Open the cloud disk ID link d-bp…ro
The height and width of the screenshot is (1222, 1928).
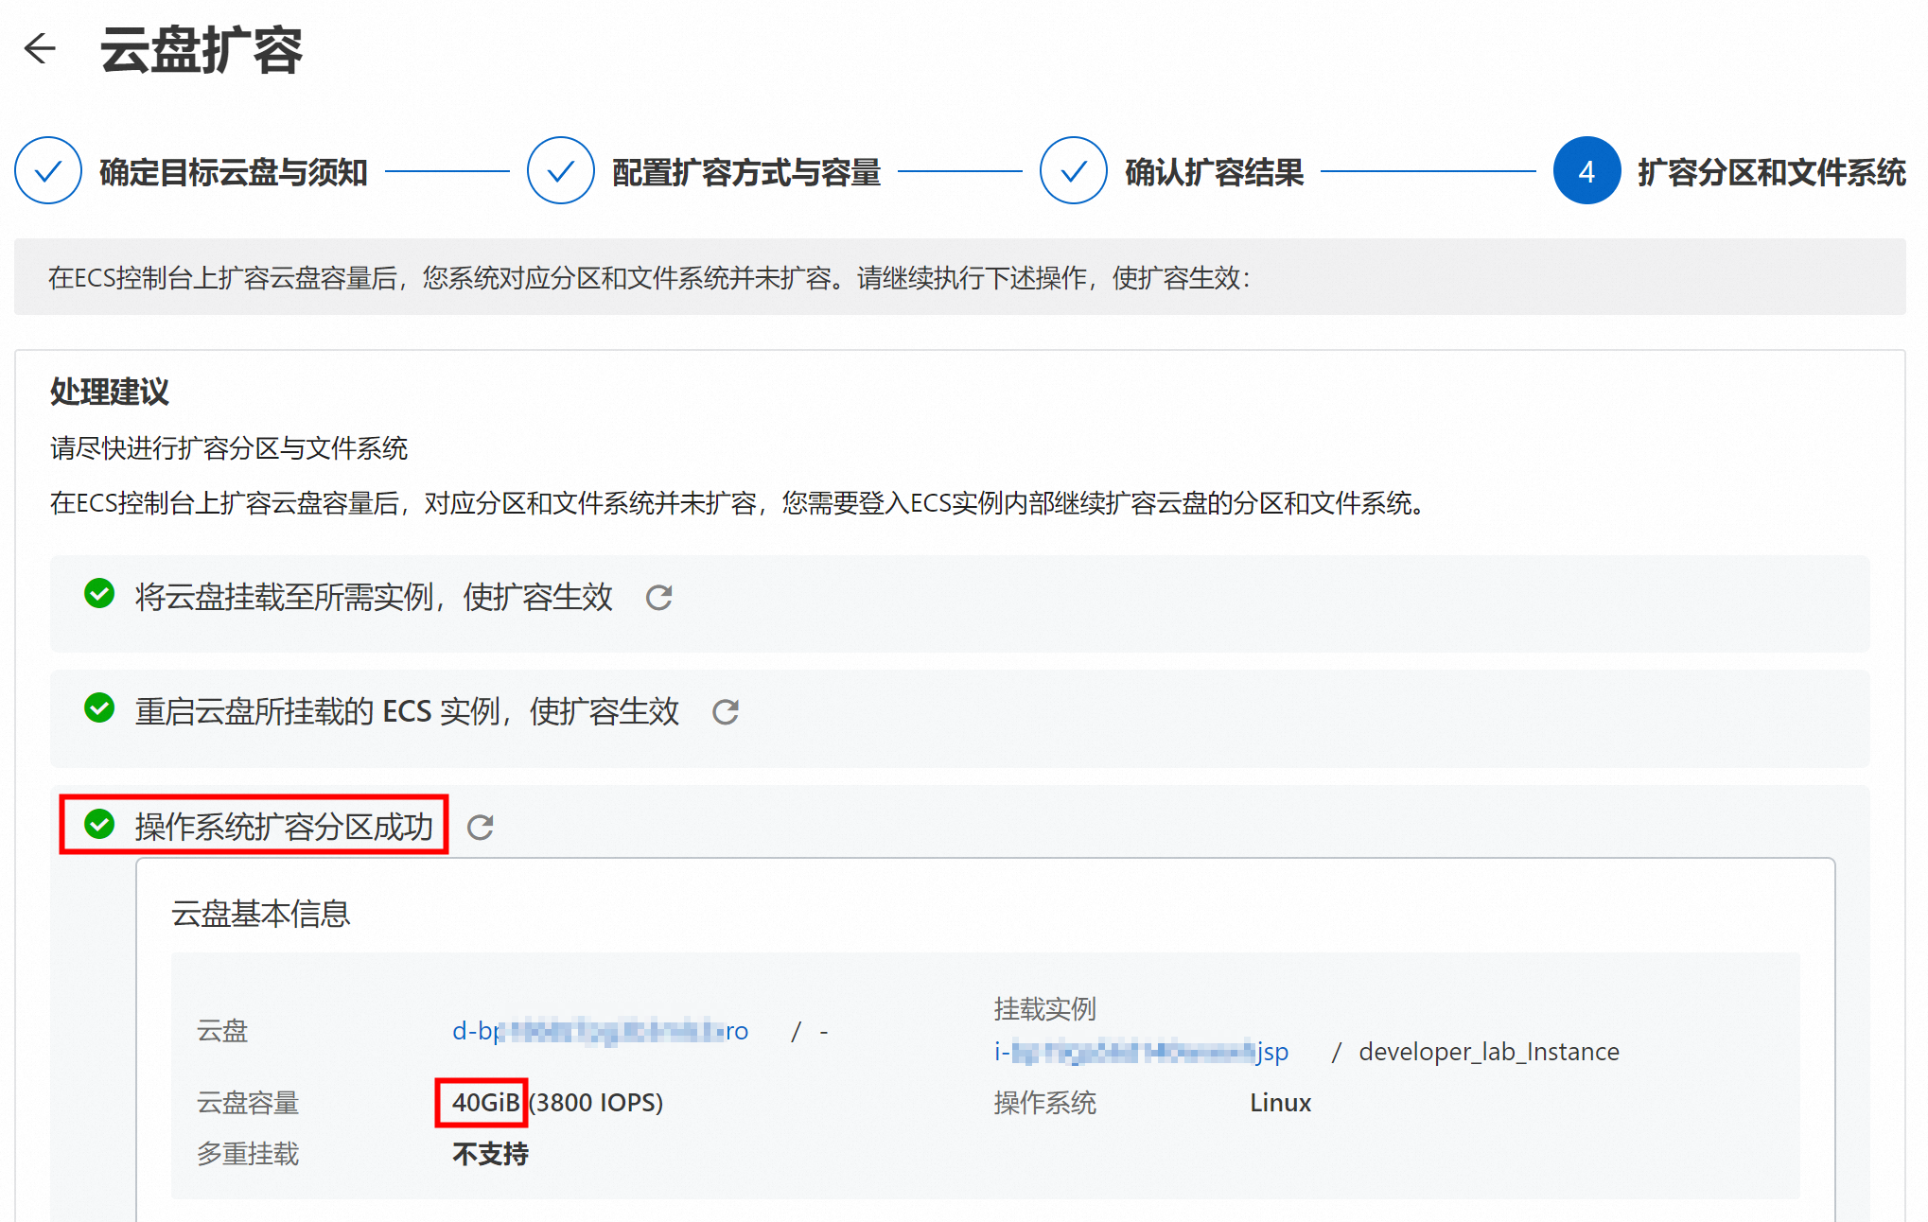(600, 1031)
